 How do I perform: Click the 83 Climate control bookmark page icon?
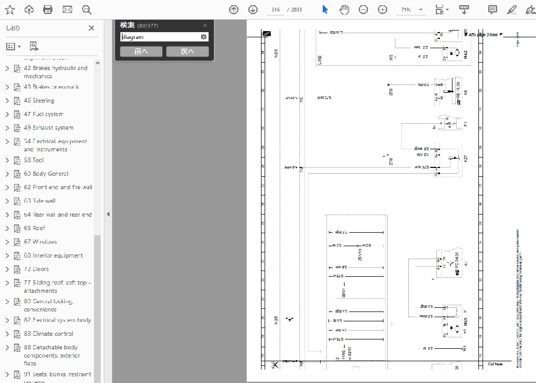(x=17, y=334)
